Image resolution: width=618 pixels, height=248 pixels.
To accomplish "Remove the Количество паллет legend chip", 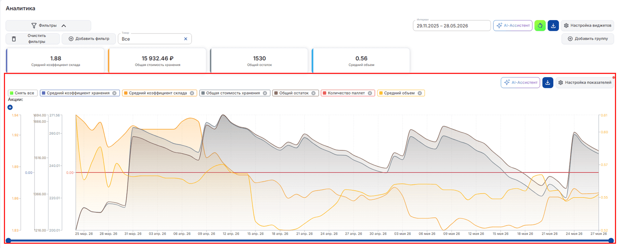I will click(369, 93).
